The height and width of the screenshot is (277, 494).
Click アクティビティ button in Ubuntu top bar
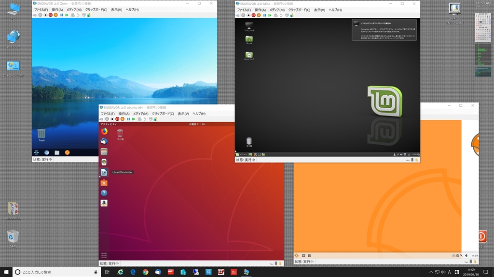click(x=109, y=125)
